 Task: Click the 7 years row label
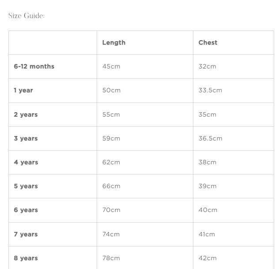[x=26, y=234]
